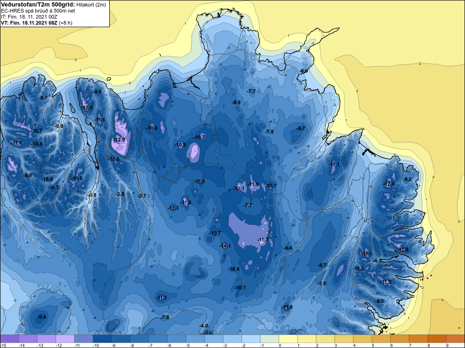Click the map title 'Veðurstofan/T2m 500grid: Hitakort (2m)'

pos(53,5)
